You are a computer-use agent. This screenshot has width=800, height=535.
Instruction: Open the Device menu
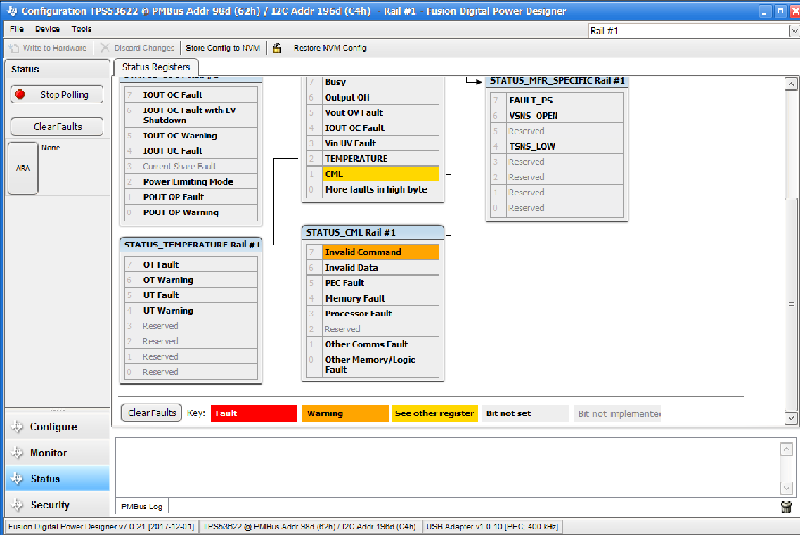pos(47,29)
